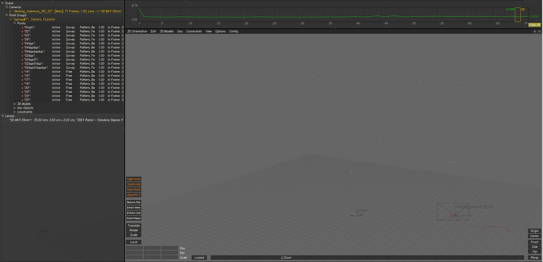Expand the Geo Objects node
Viewport: 543px width, 262px height.
pos(15,108)
